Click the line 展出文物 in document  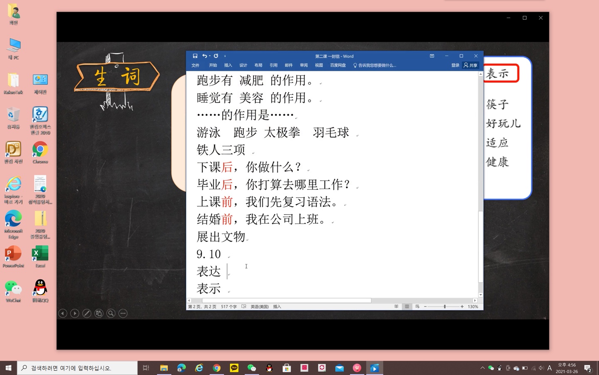221,237
